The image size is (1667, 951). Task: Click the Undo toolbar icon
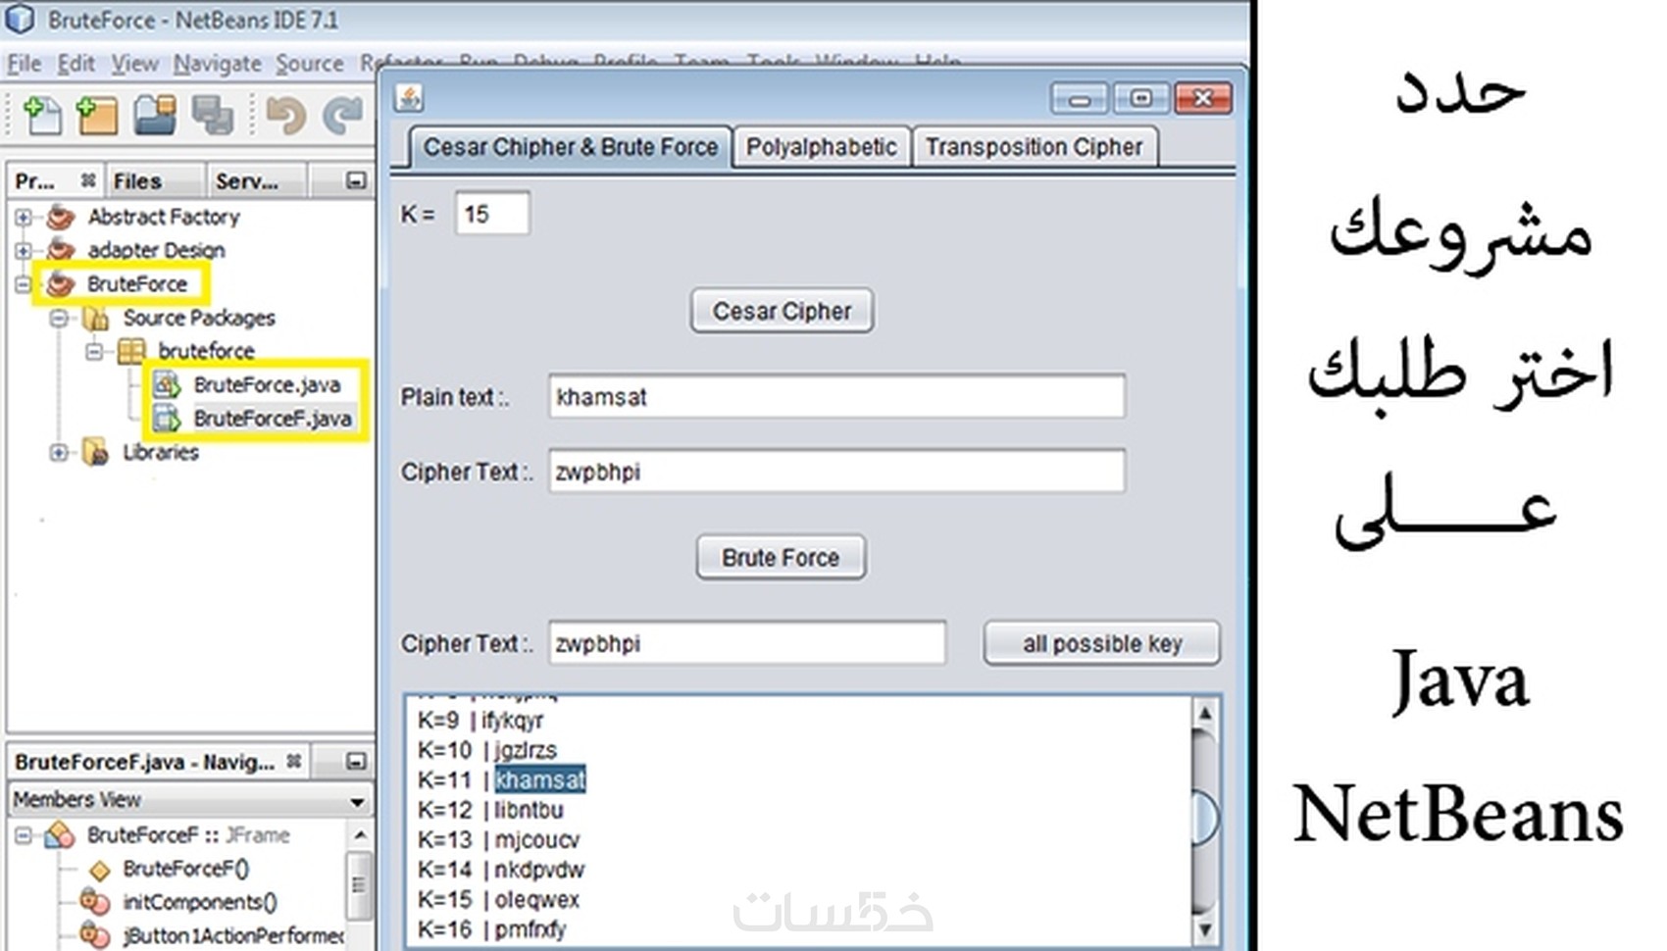(285, 116)
